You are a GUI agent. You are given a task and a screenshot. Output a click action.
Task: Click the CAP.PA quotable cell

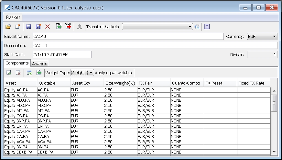[54, 131]
